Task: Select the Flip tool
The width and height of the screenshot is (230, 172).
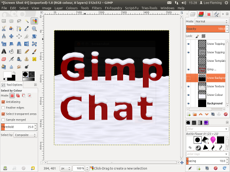Action: [x=27, y=44]
